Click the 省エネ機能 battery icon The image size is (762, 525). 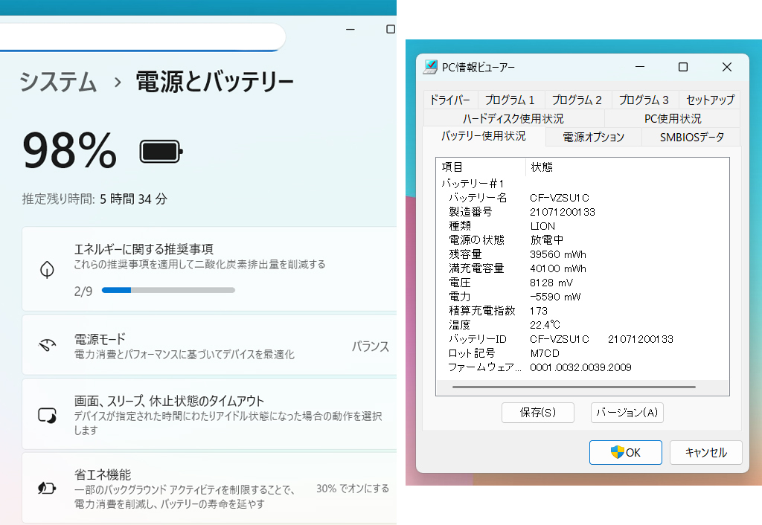[x=47, y=488]
